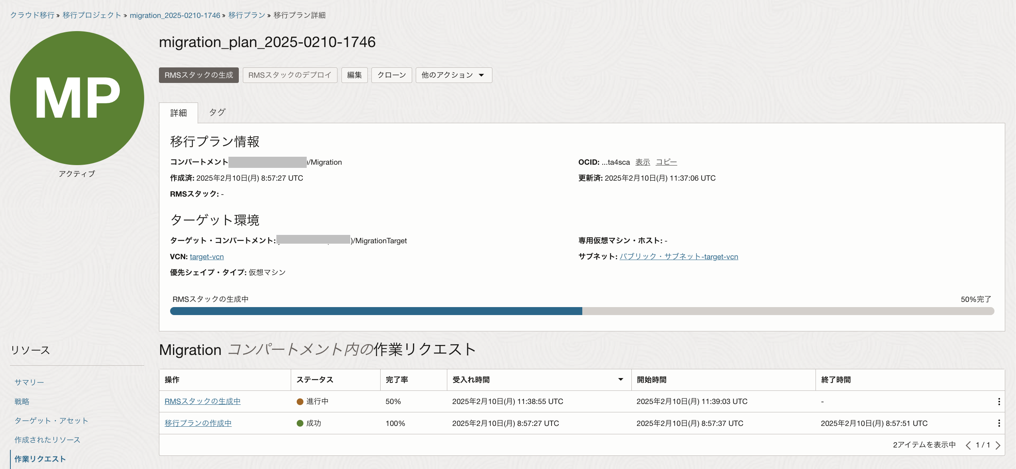Go to previous page of work requests
1016x469 pixels.
(968, 445)
